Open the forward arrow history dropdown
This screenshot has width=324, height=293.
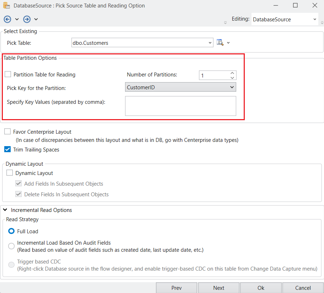(36, 19)
